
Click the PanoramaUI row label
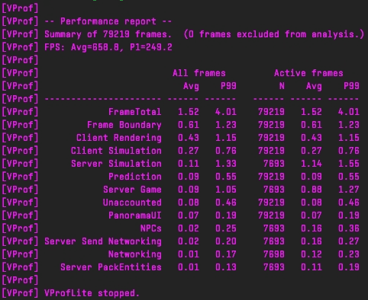135,215
